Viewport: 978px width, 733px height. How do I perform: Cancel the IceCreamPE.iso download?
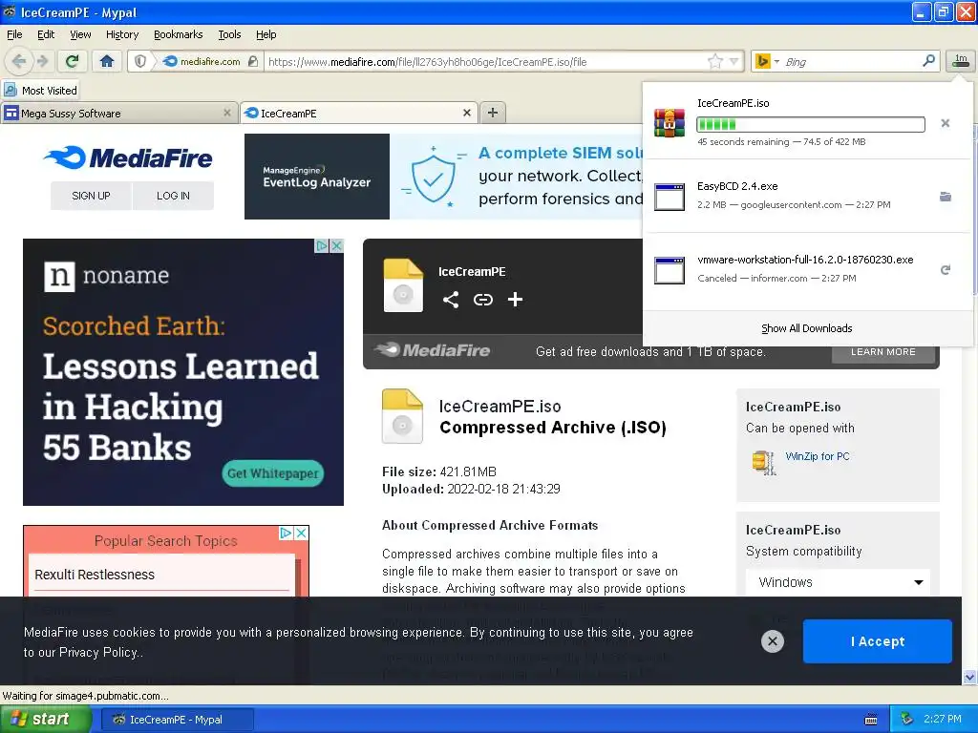[945, 123]
